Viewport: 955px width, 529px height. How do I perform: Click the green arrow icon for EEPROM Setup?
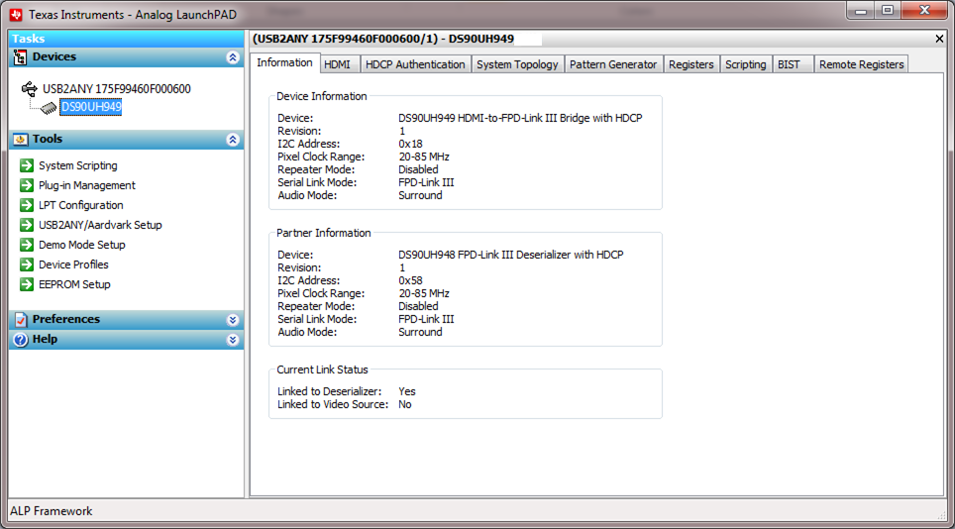point(27,284)
